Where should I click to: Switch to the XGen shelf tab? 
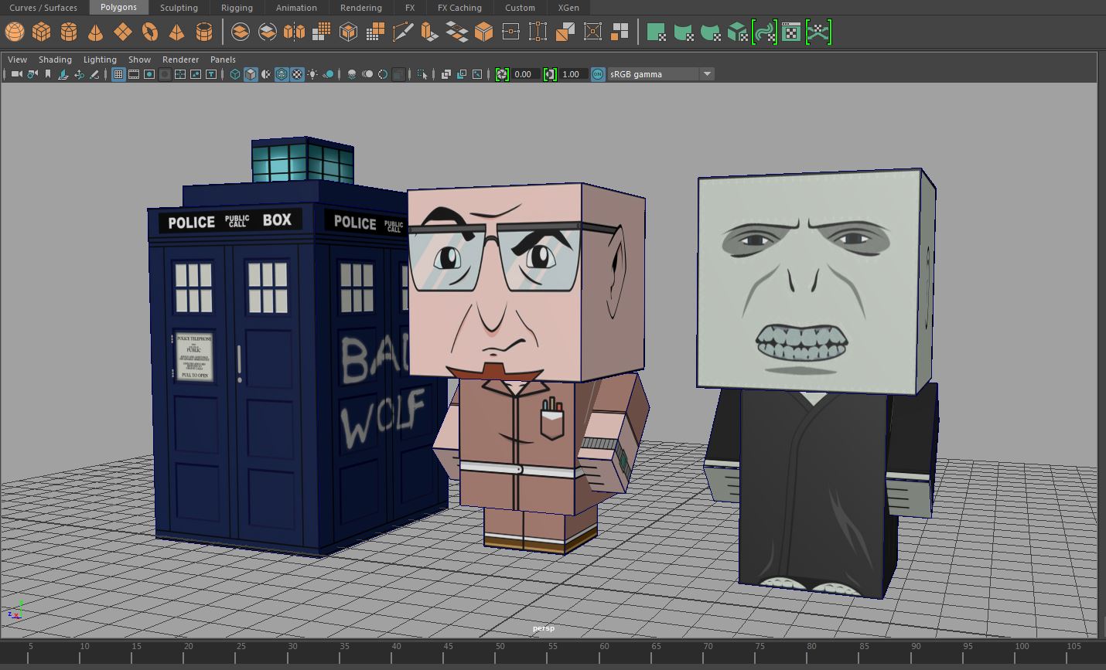[568, 8]
